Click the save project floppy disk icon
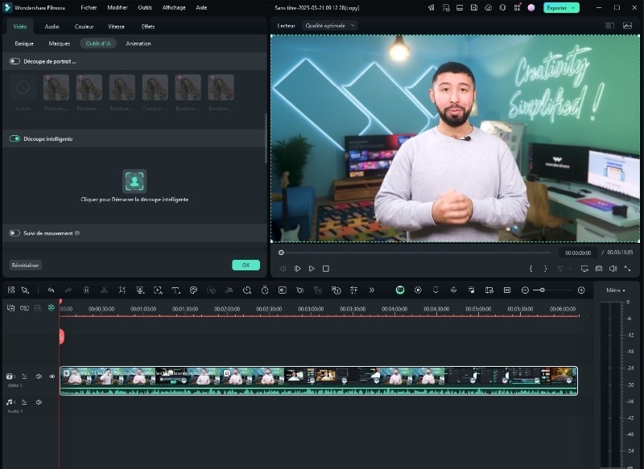The width and height of the screenshot is (644, 469). 474,7
